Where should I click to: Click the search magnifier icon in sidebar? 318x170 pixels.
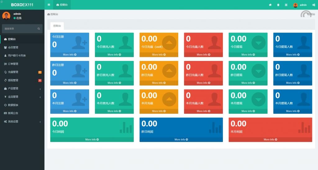pyautogui.click(x=39, y=29)
